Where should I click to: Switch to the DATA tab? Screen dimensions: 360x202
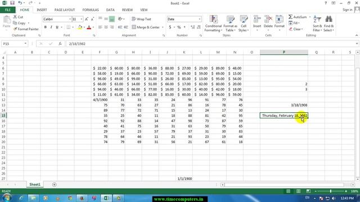[x=110, y=10]
